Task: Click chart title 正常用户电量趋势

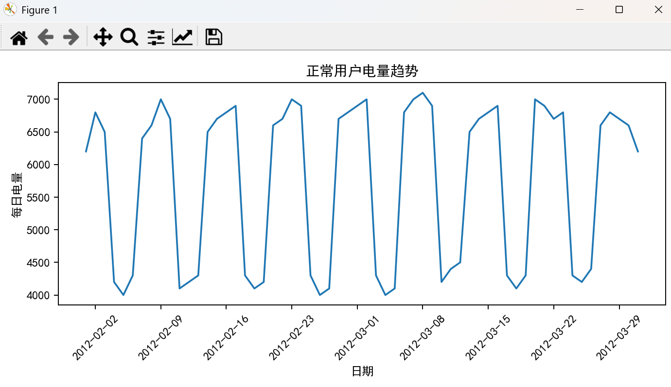Action: (x=362, y=71)
